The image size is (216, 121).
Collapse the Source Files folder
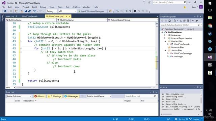pos(165,50)
